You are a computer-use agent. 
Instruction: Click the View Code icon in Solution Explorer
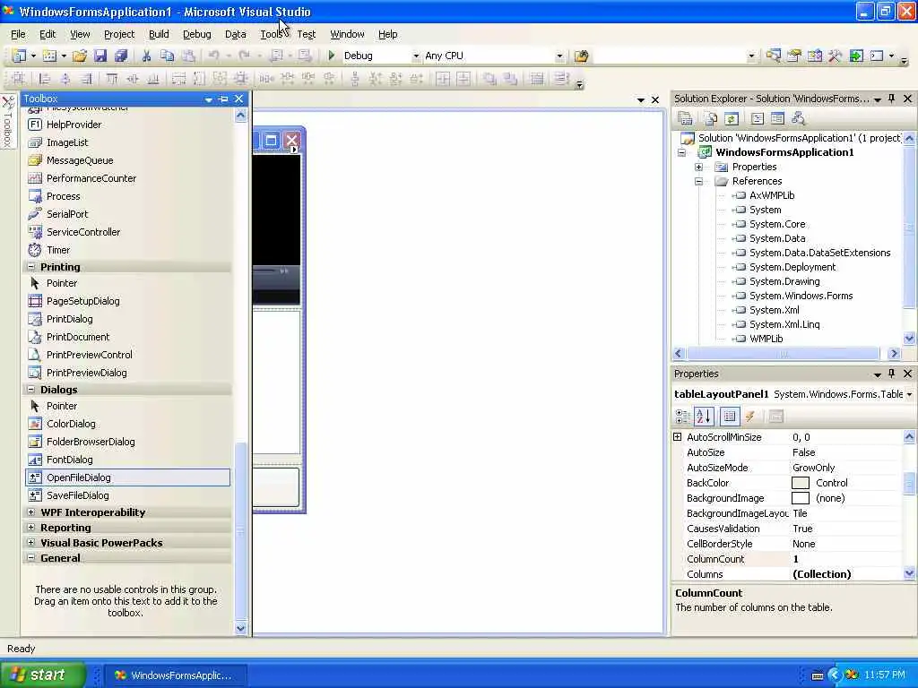click(x=757, y=119)
